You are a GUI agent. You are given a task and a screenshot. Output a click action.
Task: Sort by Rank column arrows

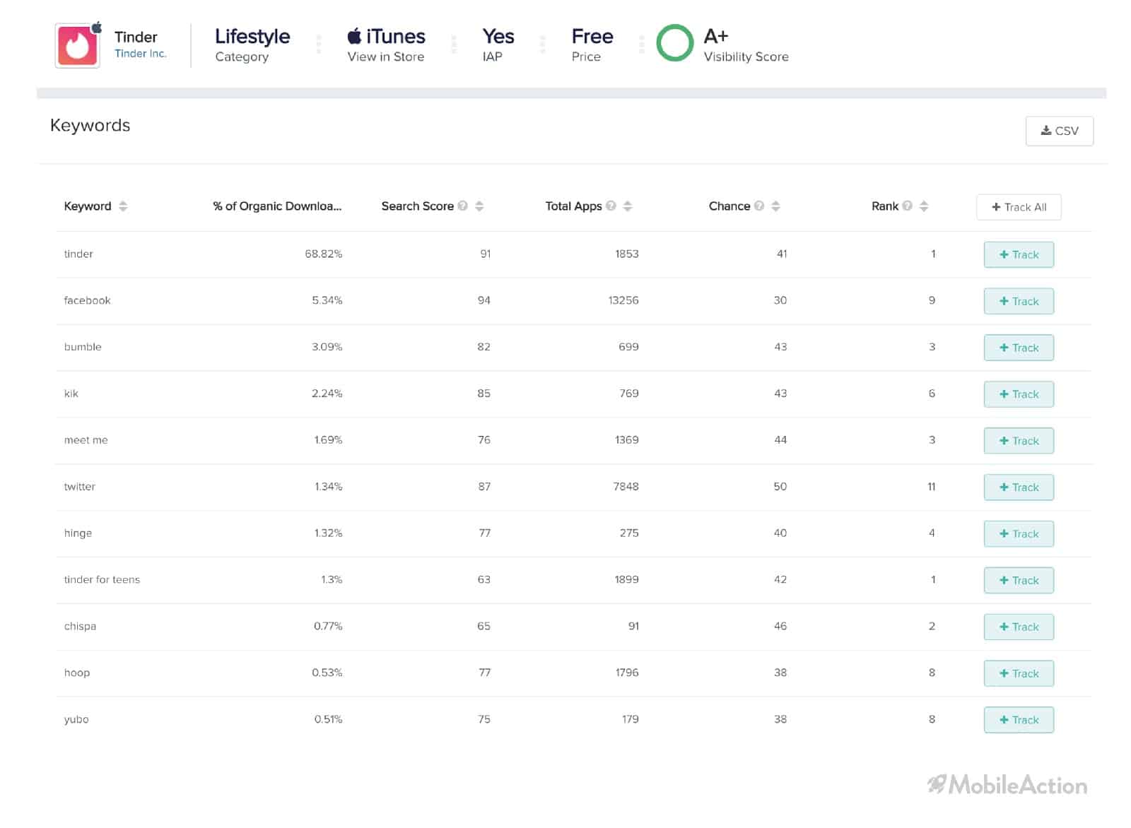click(924, 206)
